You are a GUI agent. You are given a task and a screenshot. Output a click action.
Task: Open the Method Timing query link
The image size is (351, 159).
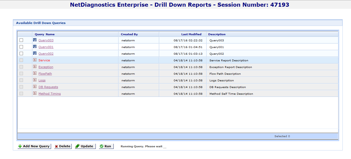click(x=49, y=94)
